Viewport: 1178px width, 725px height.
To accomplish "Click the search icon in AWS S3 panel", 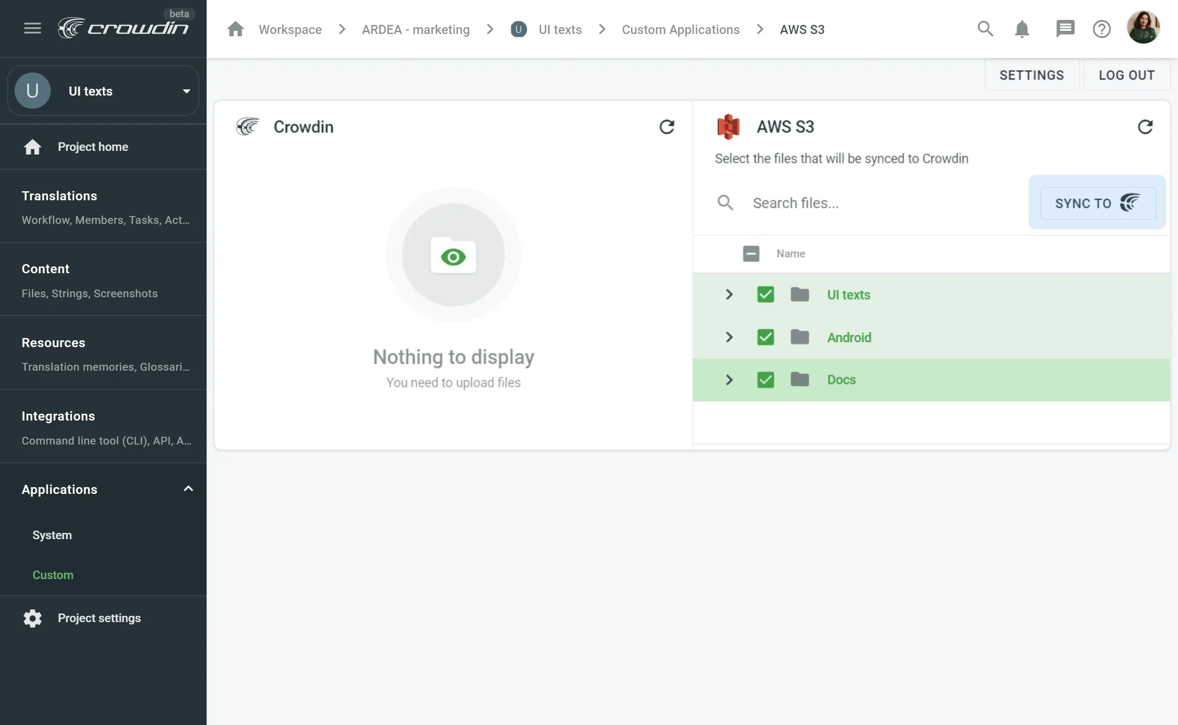I will (x=724, y=203).
